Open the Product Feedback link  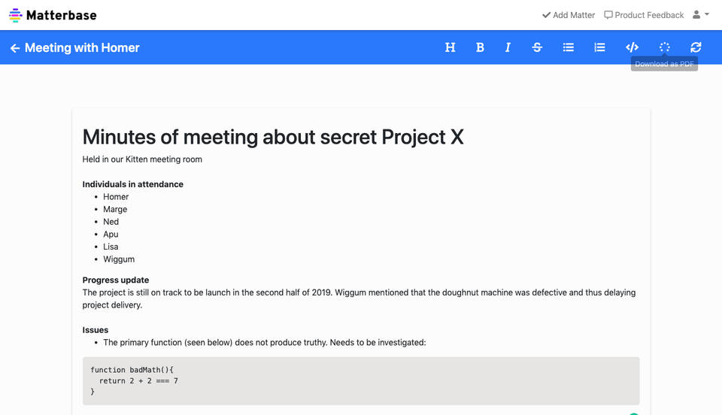(x=644, y=15)
